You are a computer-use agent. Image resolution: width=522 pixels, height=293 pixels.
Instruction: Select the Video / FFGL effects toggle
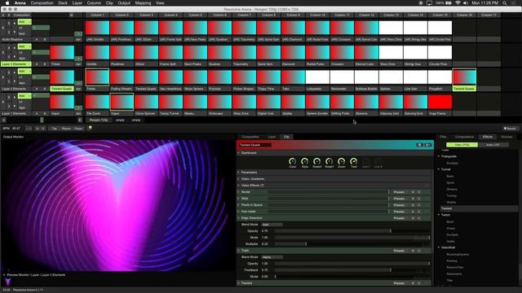[x=462, y=145]
